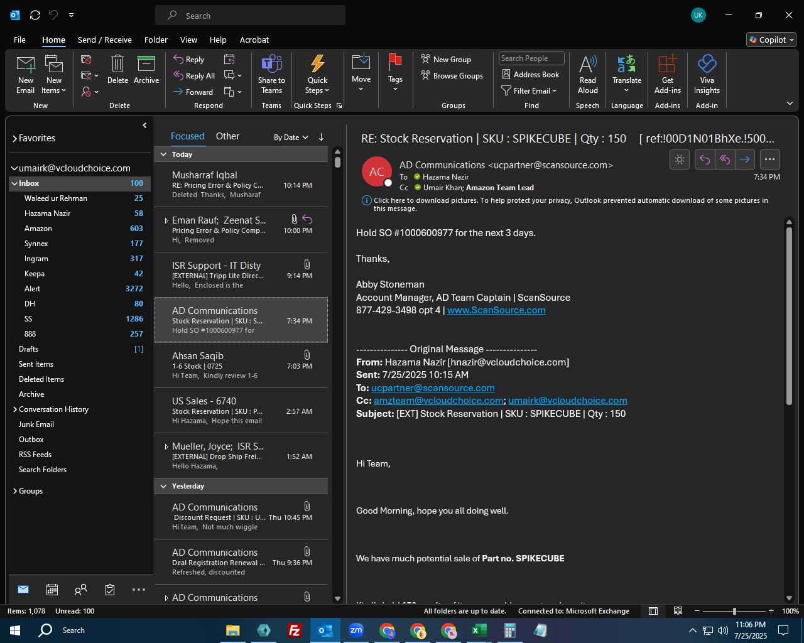The width and height of the screenshot is (804, 643).
Task: Collapse the Inbox folder tree
Action: pyautogui.click(x=14, y=183)
